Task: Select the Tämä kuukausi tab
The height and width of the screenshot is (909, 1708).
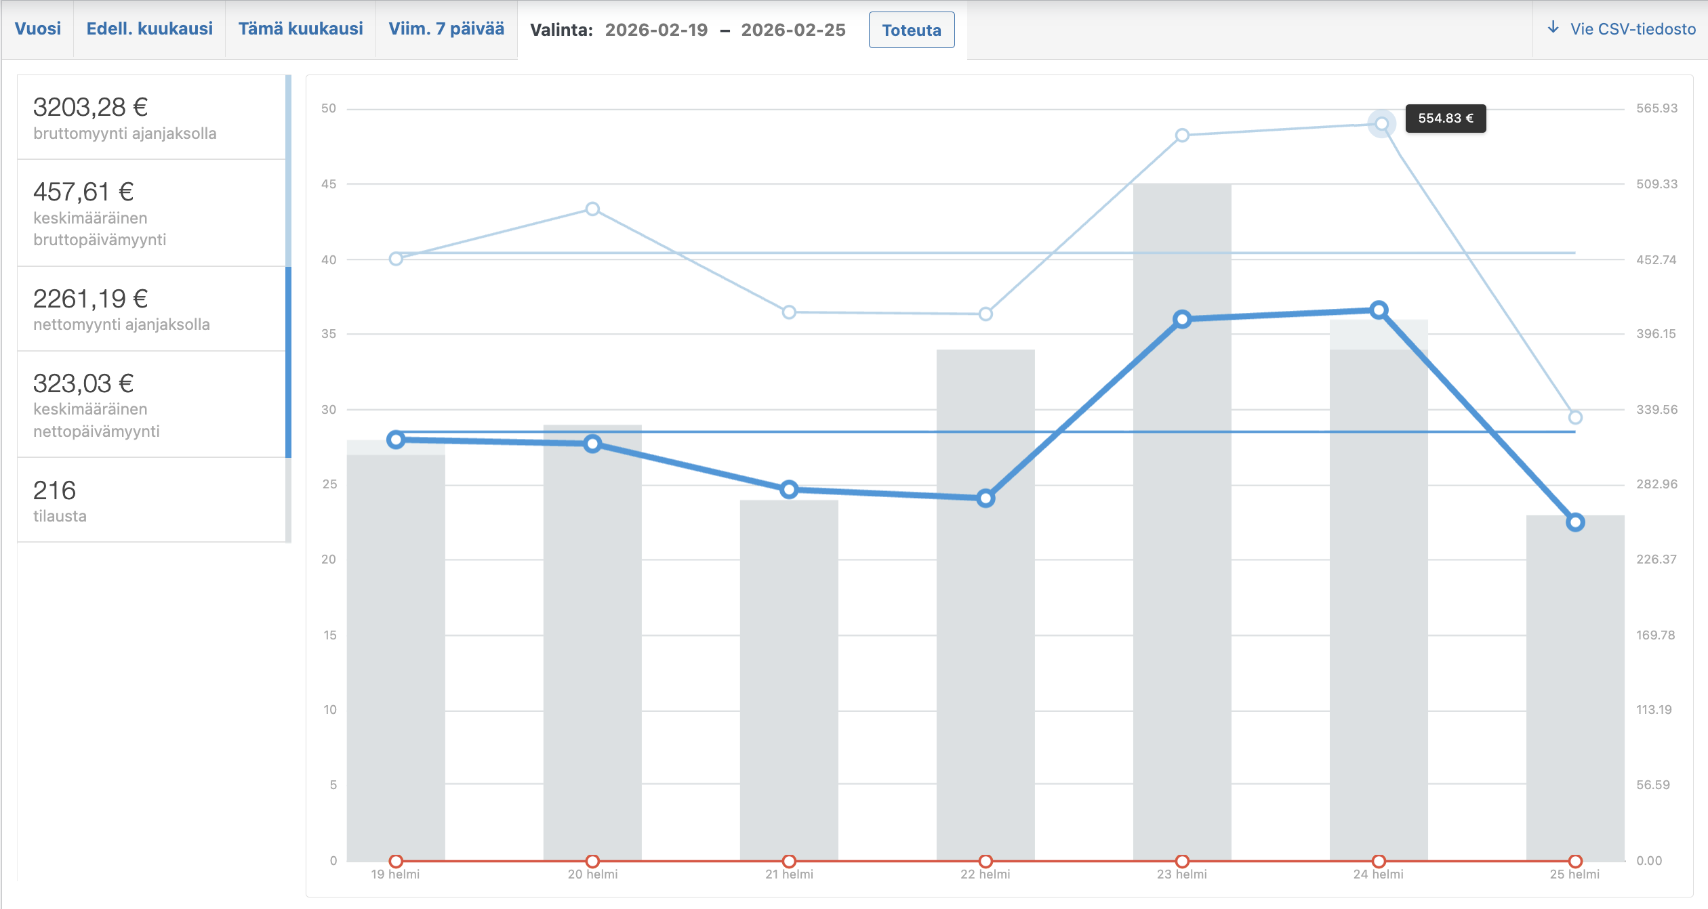Action: pyautogui.click(x=300, y=28)
